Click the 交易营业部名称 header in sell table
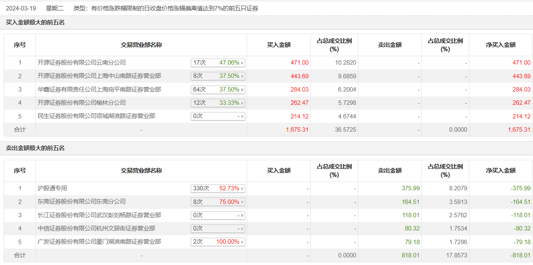The image size is (533, 265). [141, 171]
